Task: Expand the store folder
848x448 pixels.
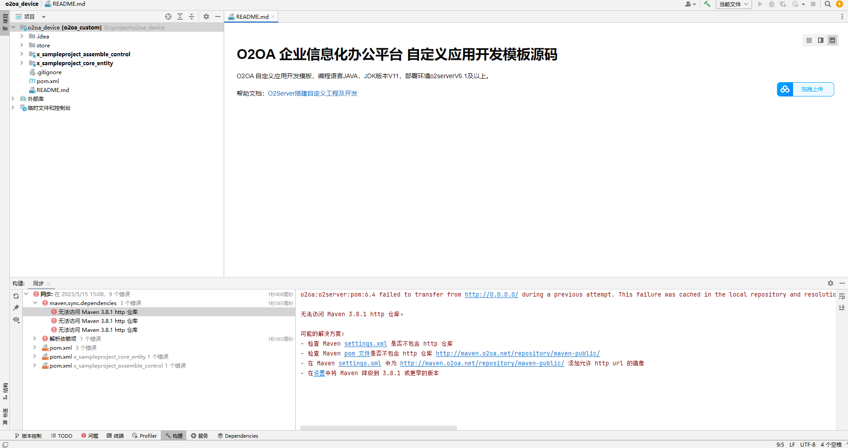Action: (21, 45)
